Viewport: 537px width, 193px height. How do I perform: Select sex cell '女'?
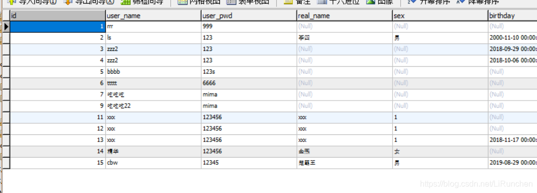click(440, 152)
